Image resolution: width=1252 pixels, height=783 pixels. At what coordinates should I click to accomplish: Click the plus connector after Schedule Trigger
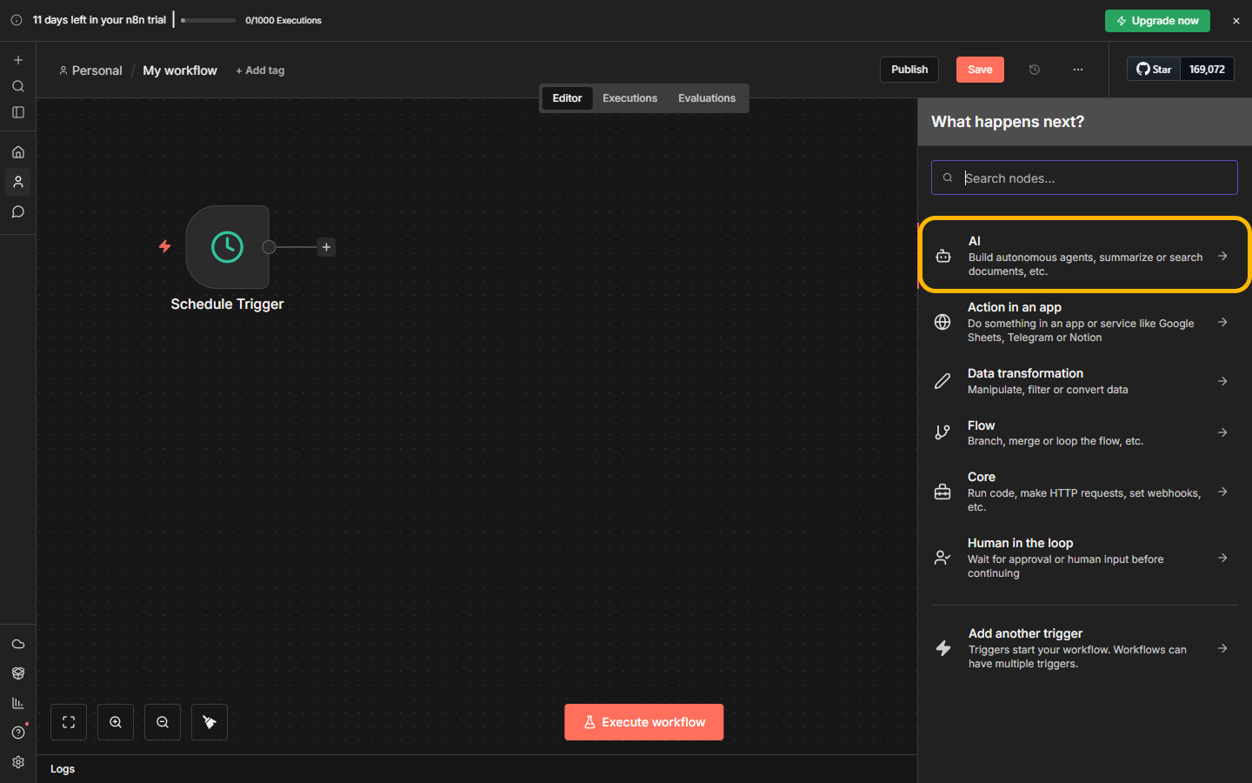pyautogui.click(x=326, y=247)
